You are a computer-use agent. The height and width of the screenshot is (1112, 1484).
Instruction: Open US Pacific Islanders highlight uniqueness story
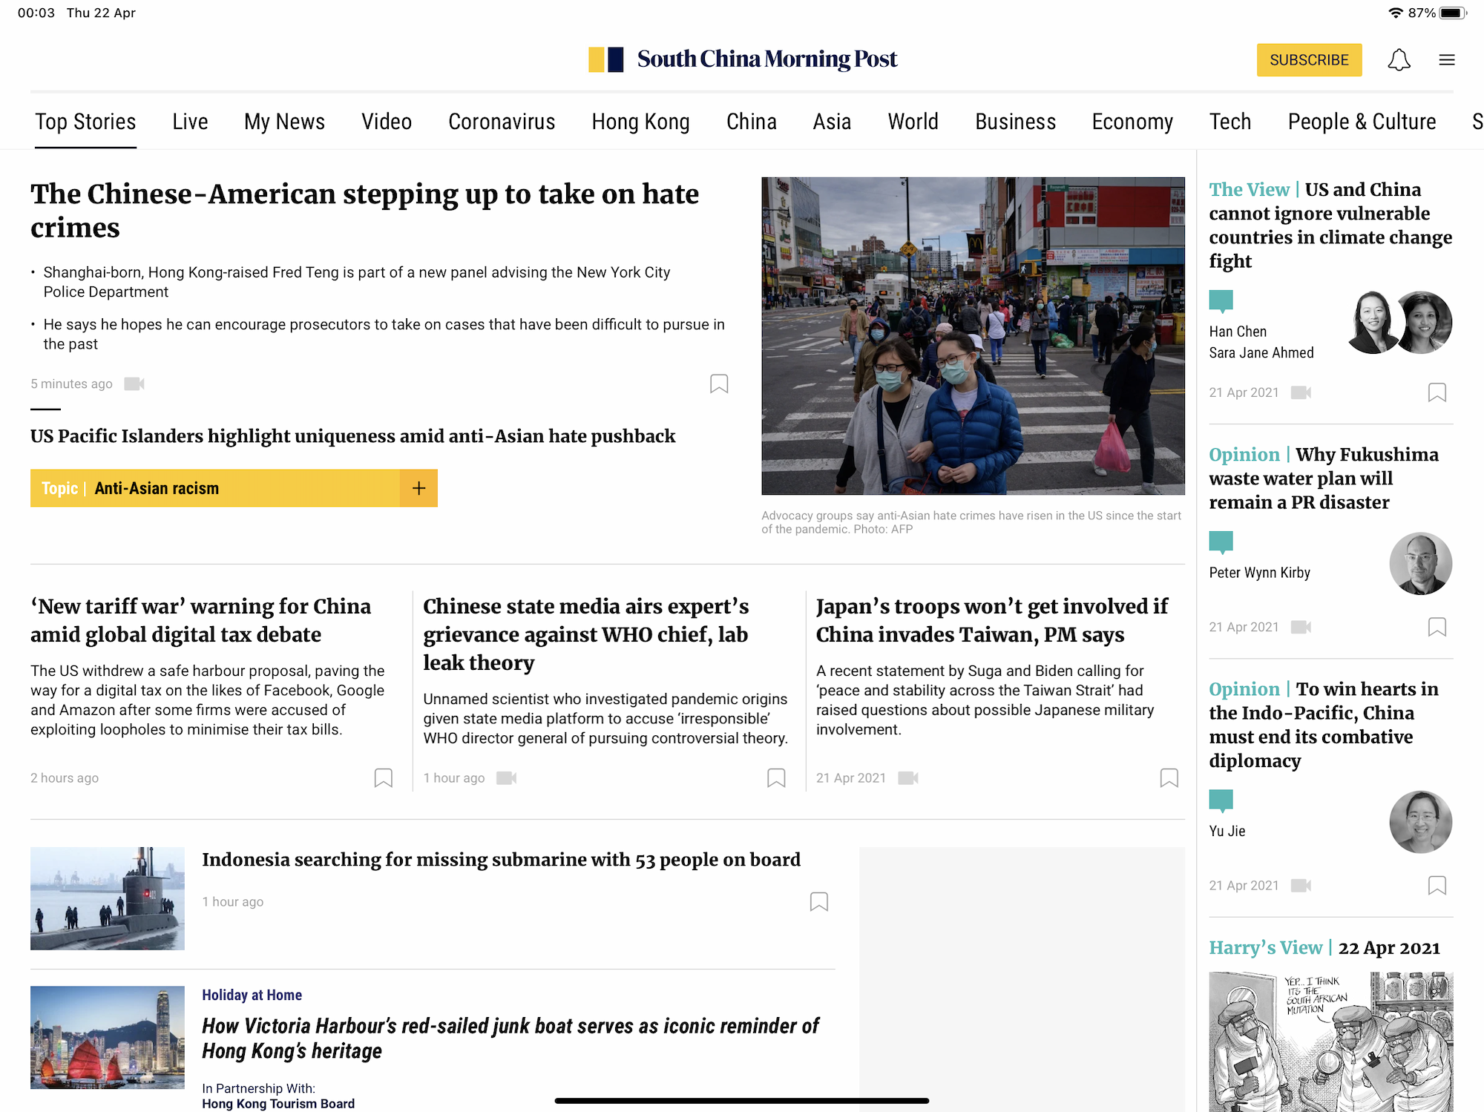point(353,436)
